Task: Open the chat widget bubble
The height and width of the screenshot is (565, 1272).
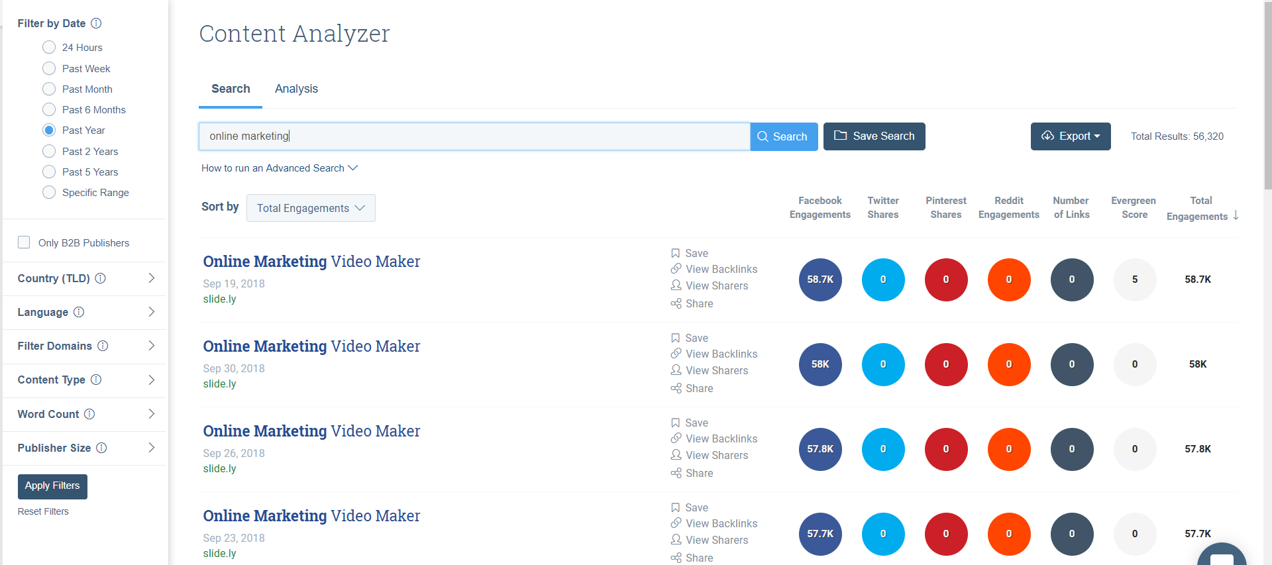Action: click(x=1222, y=555)
